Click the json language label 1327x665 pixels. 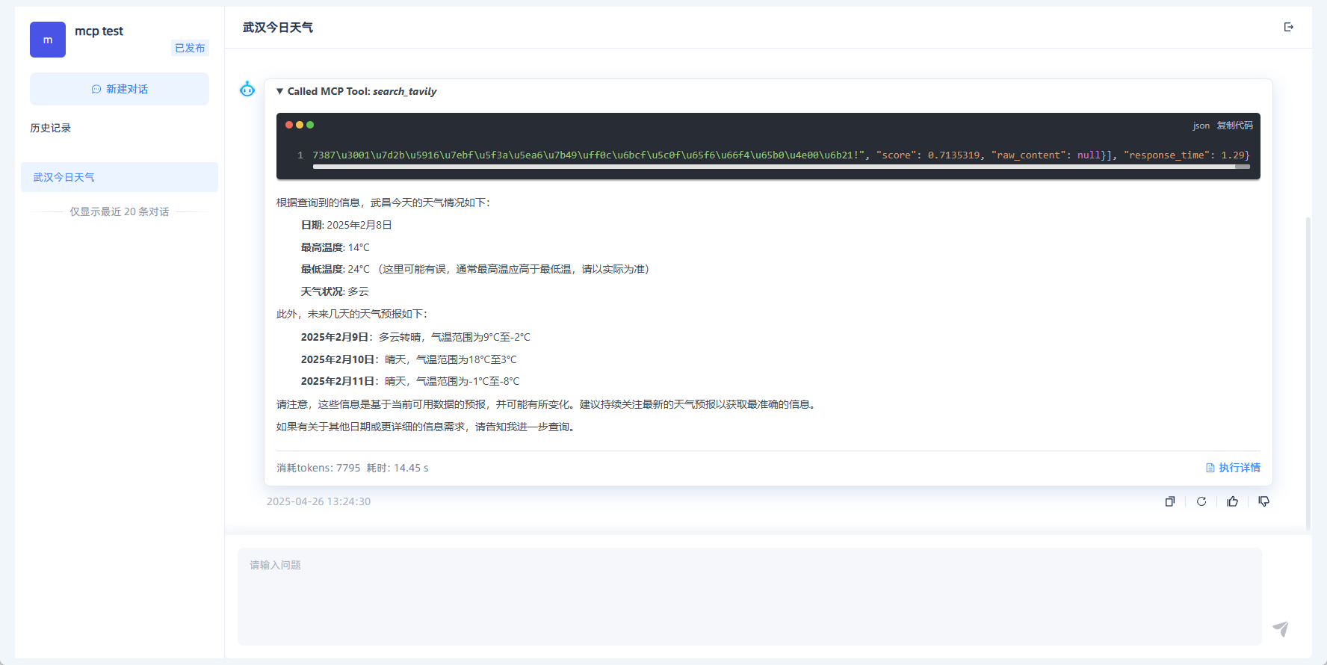[1201, 126]
